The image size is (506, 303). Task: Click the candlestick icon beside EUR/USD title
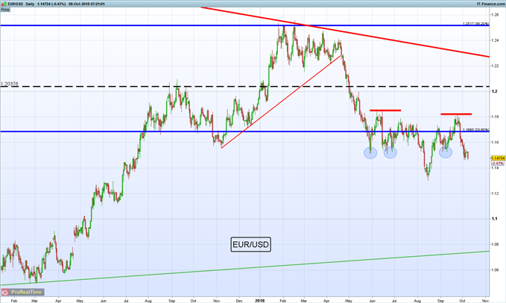[x=4, y=4]
